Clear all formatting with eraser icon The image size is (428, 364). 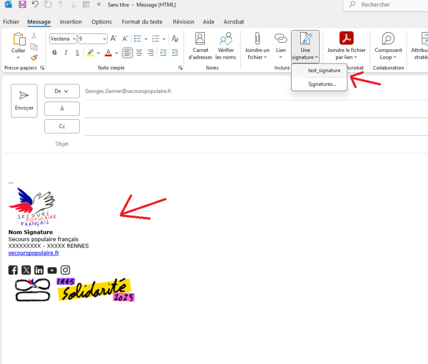pyautogui.click(x=176, y=38)
